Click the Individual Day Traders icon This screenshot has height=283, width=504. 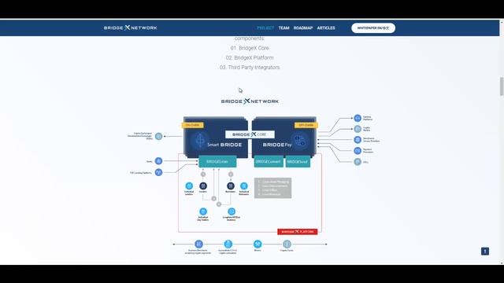(x=203, y=211)
